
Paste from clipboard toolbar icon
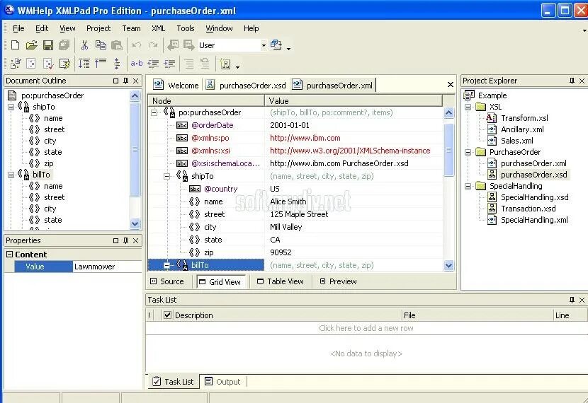117,45
